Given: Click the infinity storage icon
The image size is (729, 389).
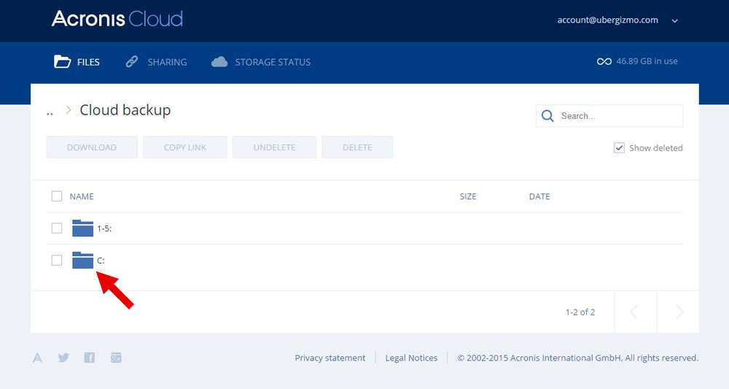Looking at the screenshot, I should point(604,61).
